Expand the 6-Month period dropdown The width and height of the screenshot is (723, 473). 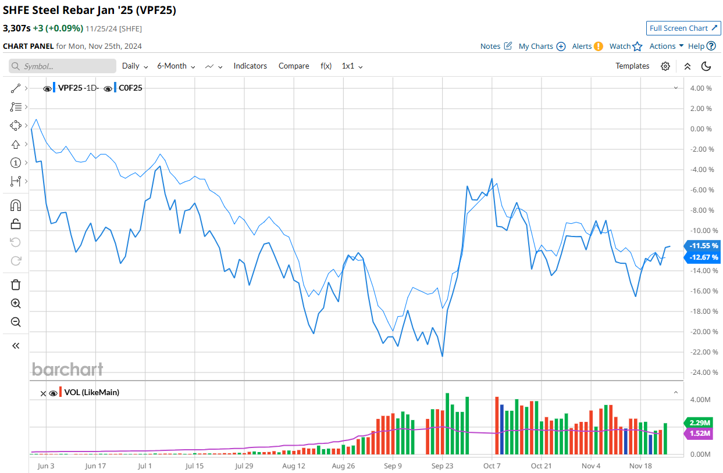click(176, 66)
